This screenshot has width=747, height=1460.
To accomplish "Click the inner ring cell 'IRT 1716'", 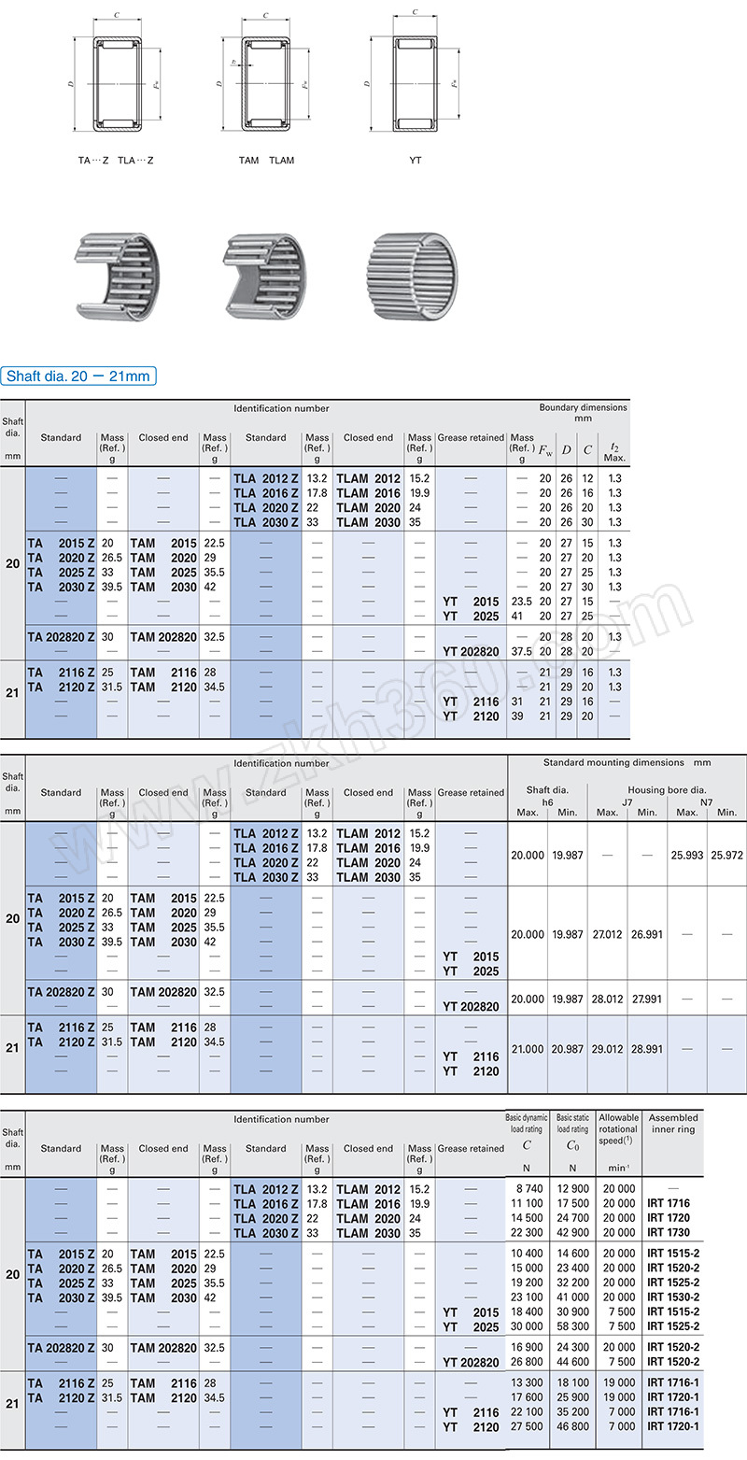I will point(669,1204).
